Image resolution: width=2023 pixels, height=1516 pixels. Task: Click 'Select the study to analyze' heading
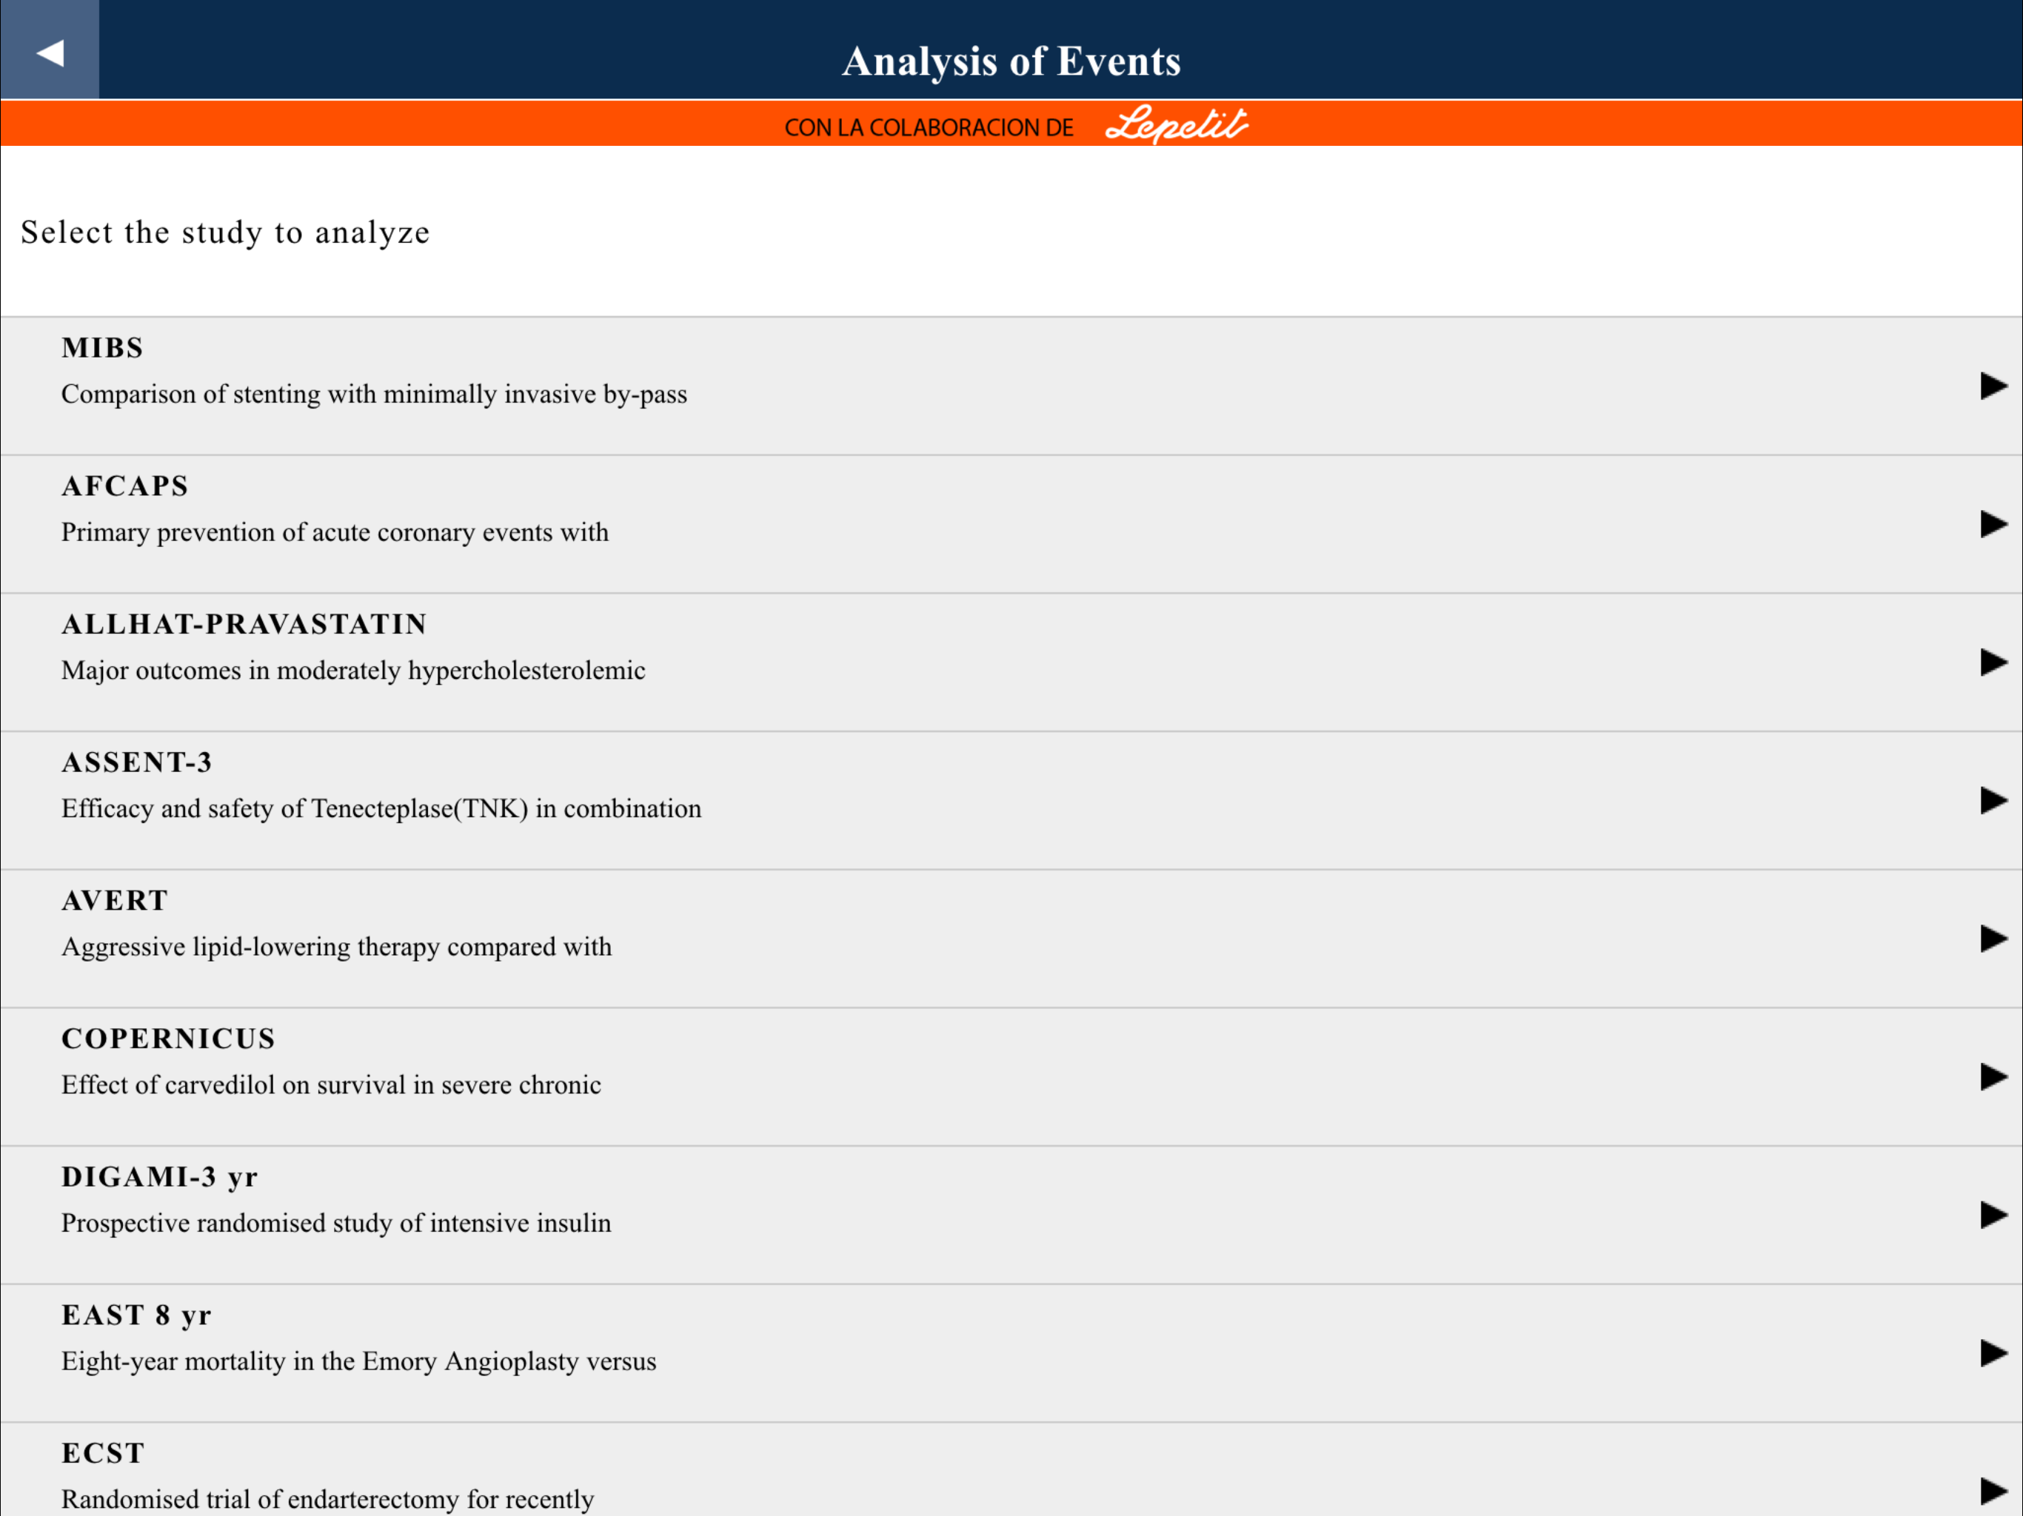point(225,232)
